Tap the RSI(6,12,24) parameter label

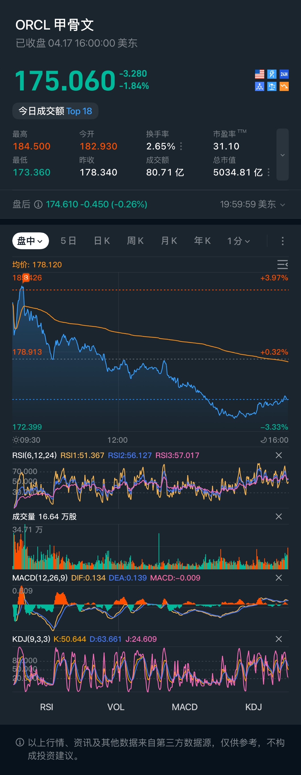(x=34, y=455)
